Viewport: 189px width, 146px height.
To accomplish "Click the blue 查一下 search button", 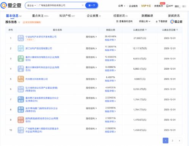I will coord(92,5).
